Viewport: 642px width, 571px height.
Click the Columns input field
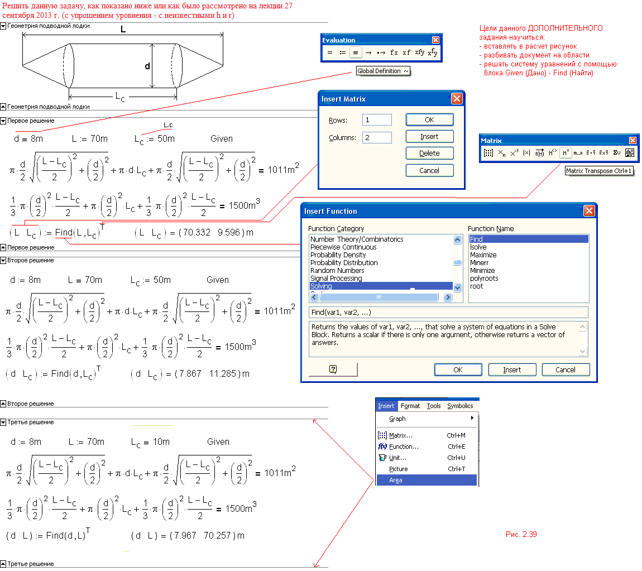tap(377, 137)
